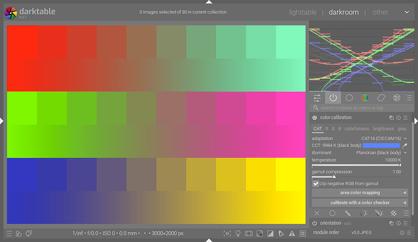Click the color picker next to CCT
The height and width of the screenshot is (242, 418).
(x=405, y=145)
